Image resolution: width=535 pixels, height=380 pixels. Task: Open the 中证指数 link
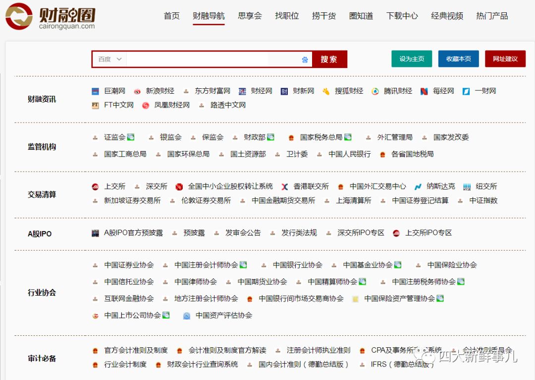pos(483,200)
